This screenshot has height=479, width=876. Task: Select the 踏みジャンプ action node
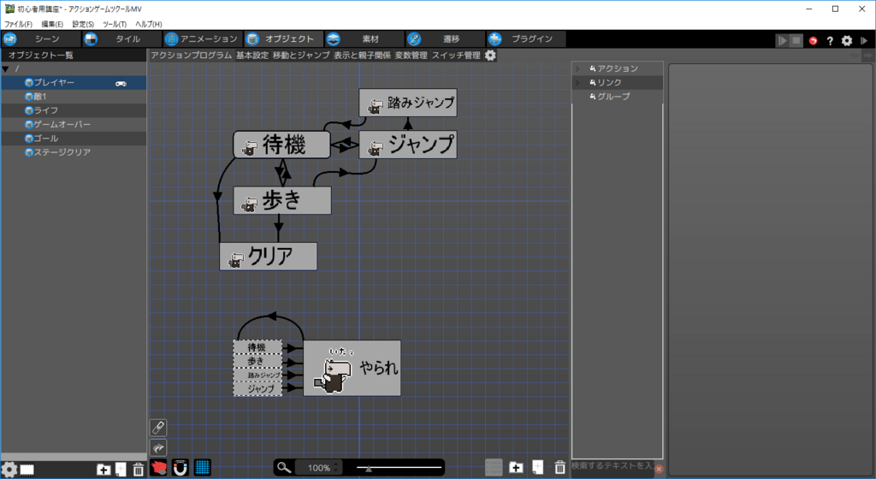[408, 103]
